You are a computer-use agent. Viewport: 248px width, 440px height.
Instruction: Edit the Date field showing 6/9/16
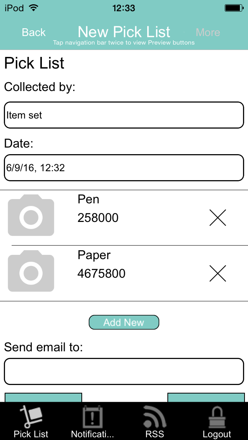(124, 168)
